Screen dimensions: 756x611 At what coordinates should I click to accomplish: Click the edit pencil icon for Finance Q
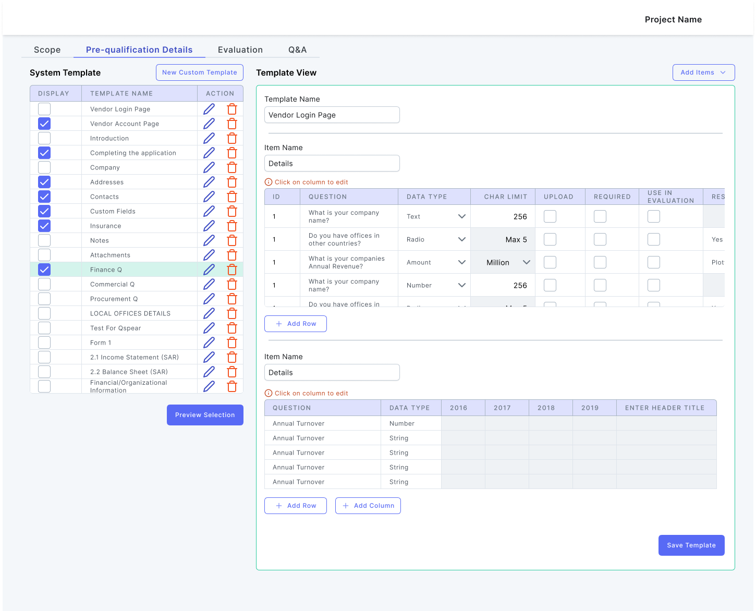coord(209,269)
